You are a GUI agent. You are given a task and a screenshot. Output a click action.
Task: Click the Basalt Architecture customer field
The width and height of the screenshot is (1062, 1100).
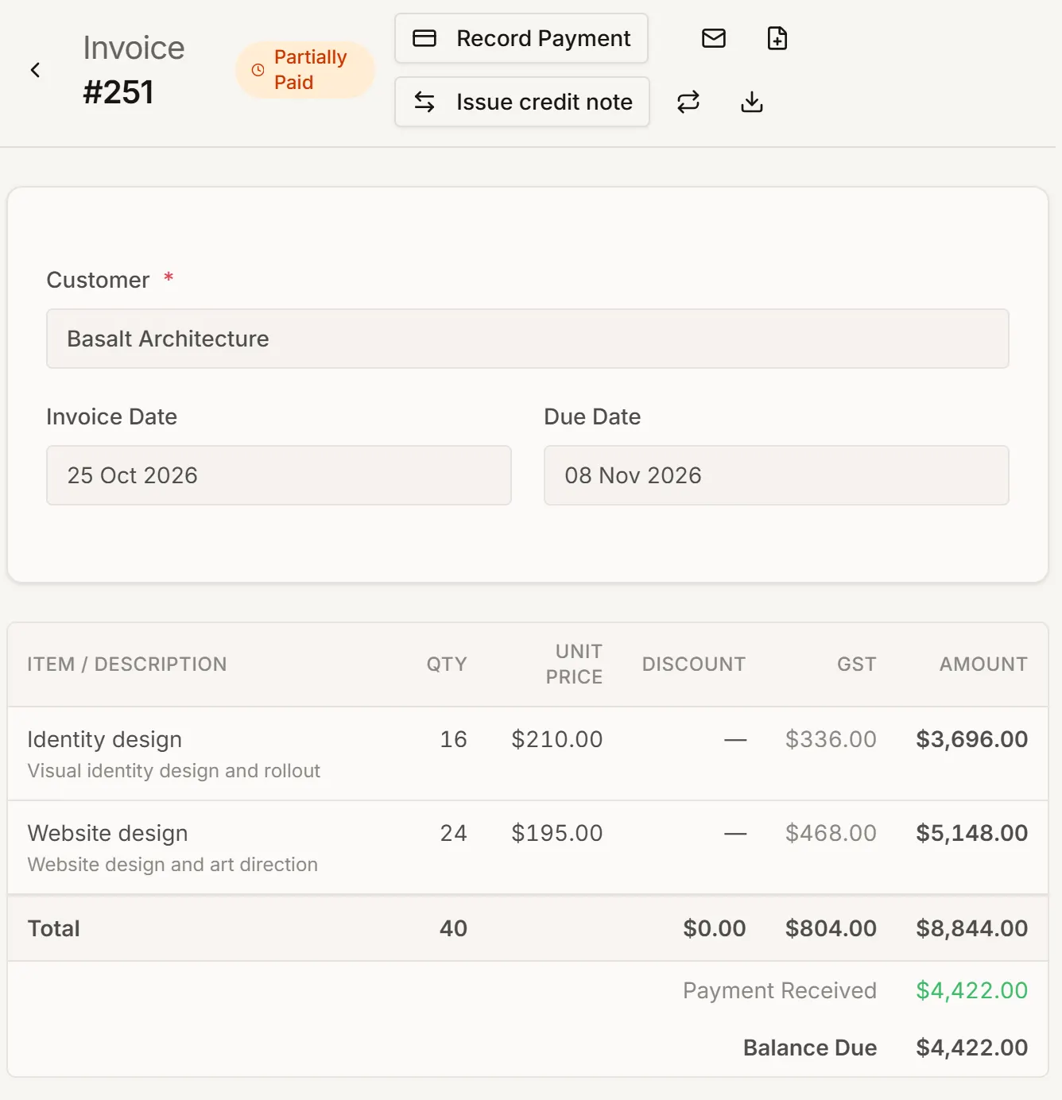(528, 339)
